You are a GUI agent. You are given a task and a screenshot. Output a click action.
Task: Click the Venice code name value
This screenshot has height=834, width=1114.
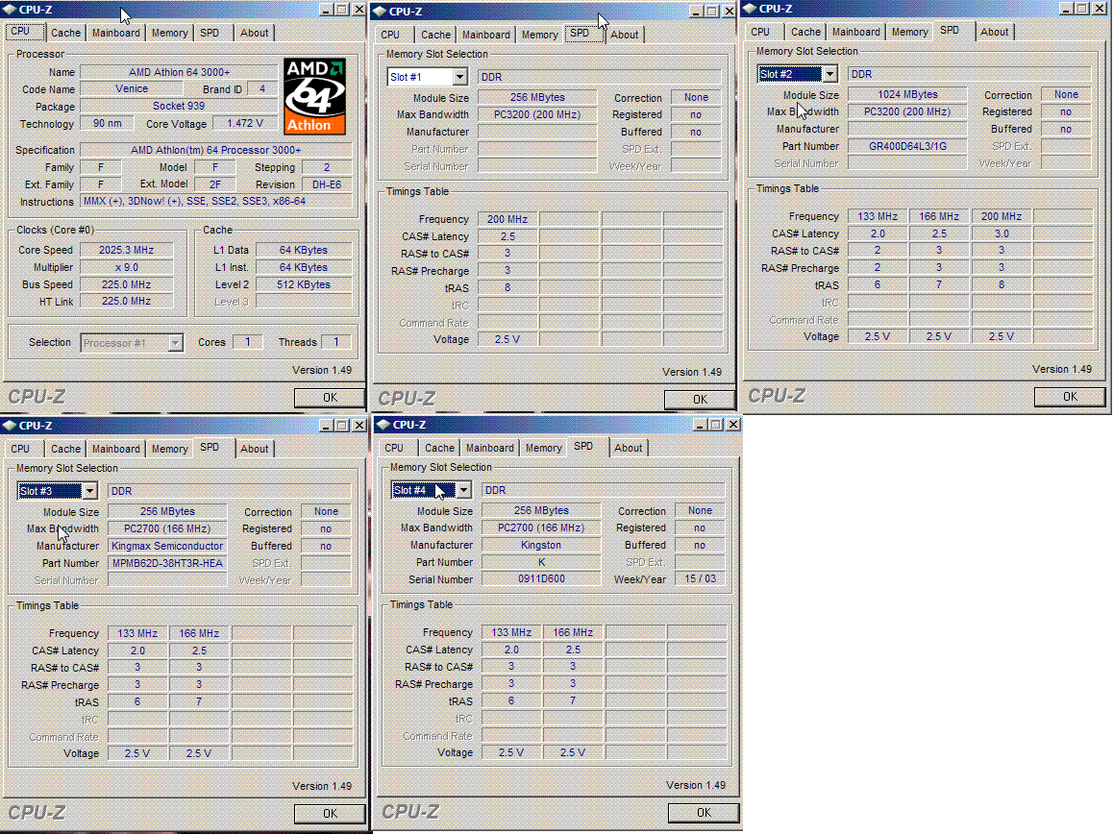pos(132,88)
